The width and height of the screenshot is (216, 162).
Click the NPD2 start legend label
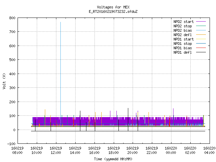(184, 22)
